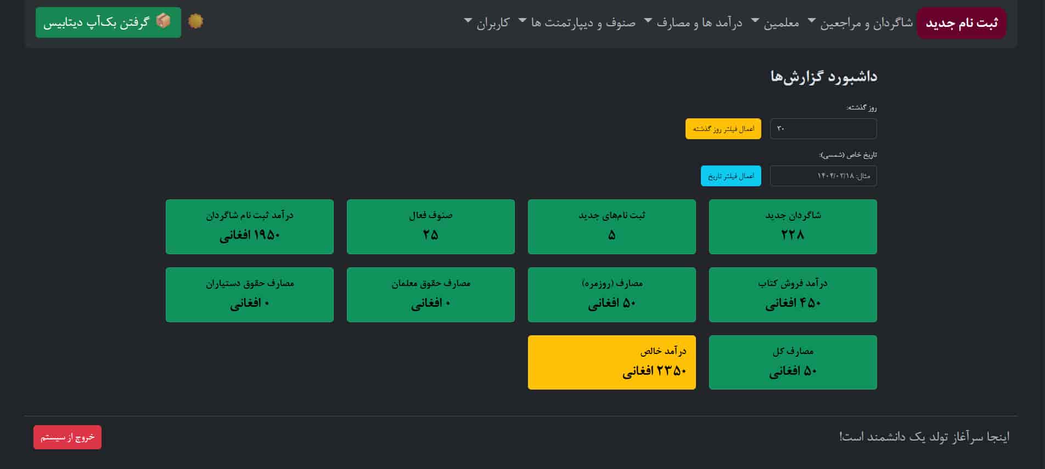Image resolution: width=1045 pixels, height=469 pixels.
Task: Click the درآمد فروش کتاب card
Action: point(793,295)
